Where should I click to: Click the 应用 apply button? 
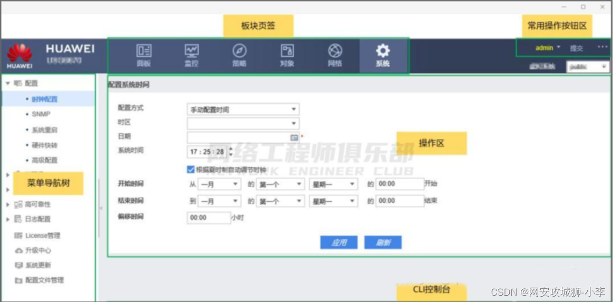tap(339, 243)
